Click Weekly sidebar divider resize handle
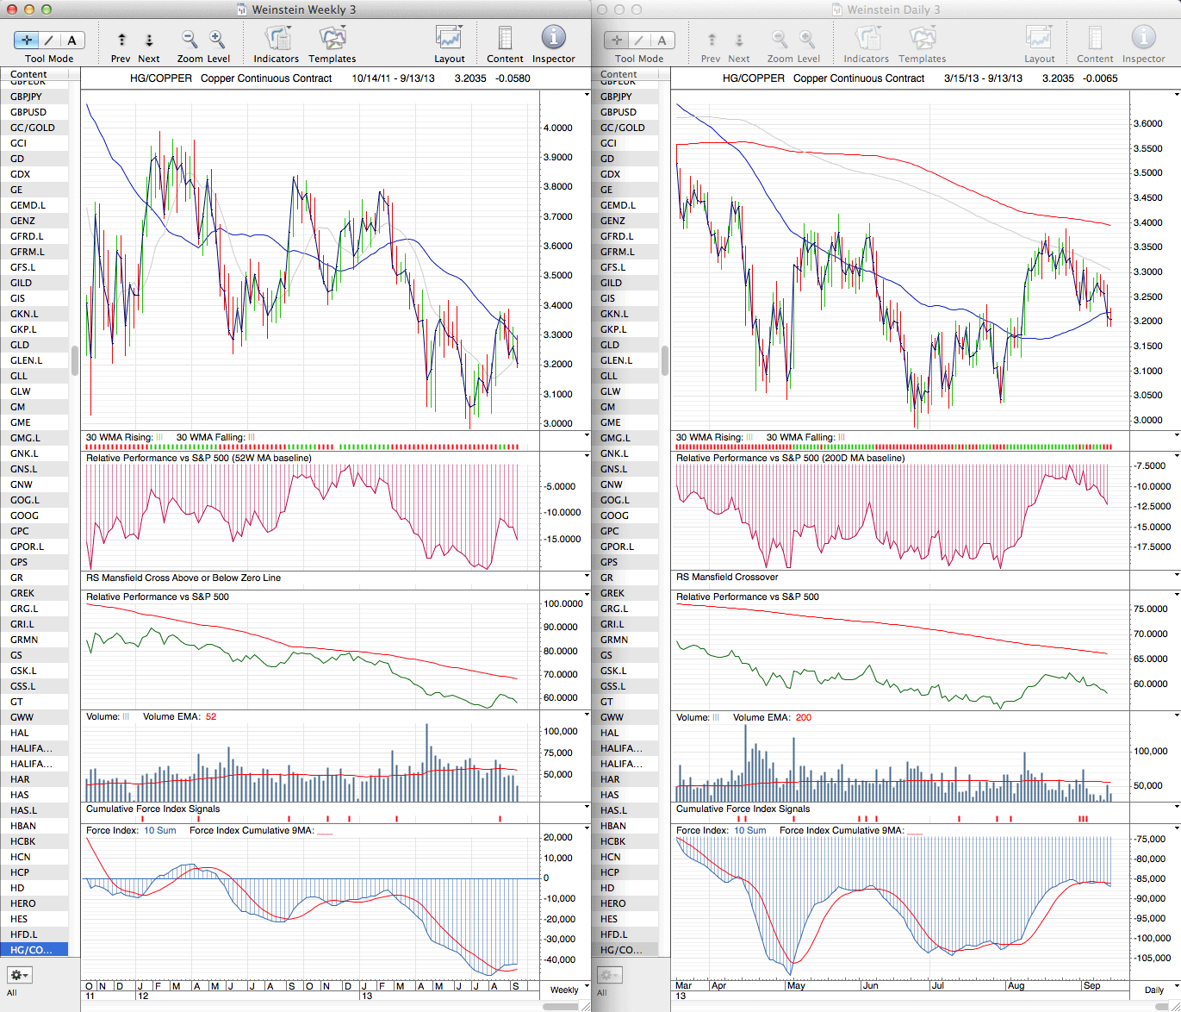 coord(75,360)
